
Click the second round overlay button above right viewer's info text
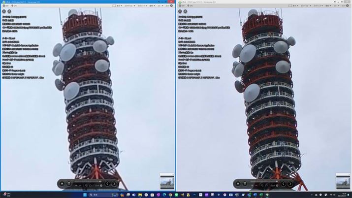pyautogui.click(x=186, y=11)
